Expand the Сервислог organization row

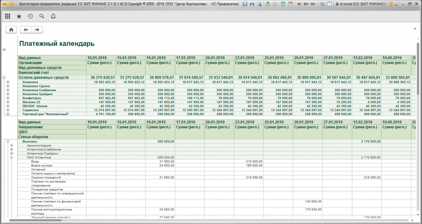[x=8, y=110]
